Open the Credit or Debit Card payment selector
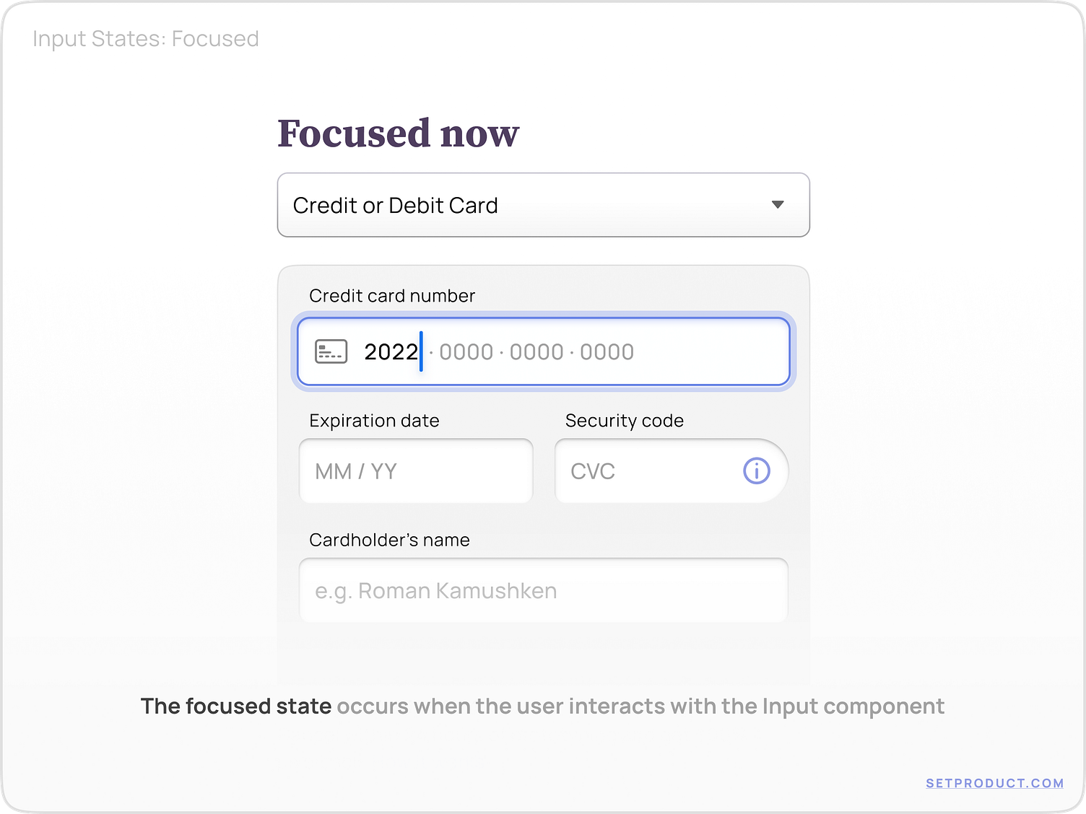1086x814 pixels. tap(543, 205)
